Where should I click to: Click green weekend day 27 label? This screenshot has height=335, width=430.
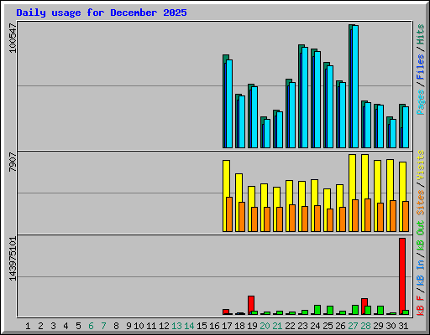click(353, 326)
